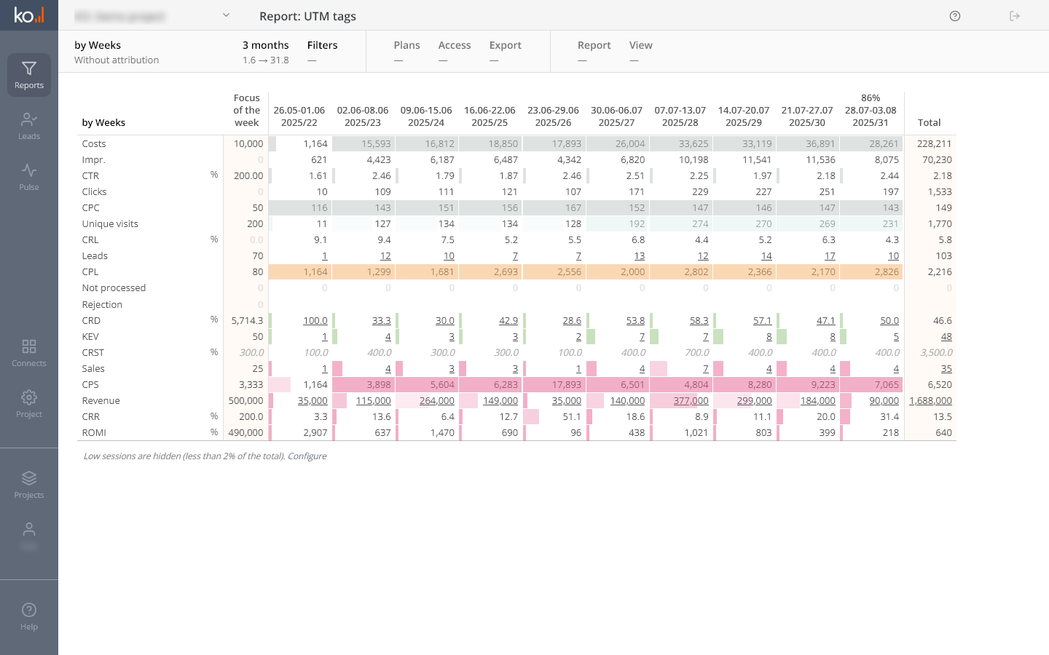Open the Pulse section icon
1049x655 pixels.
click(29, 171)
